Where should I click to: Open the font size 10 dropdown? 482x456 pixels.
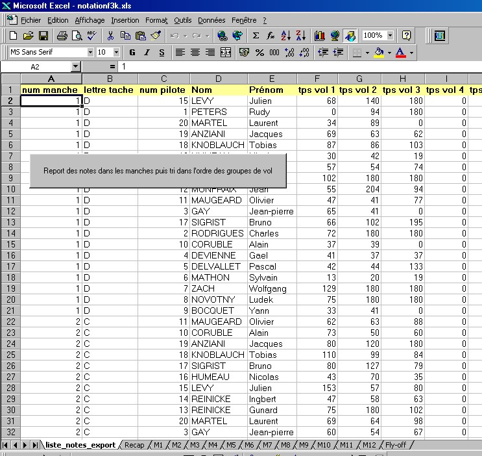[116, 53]
